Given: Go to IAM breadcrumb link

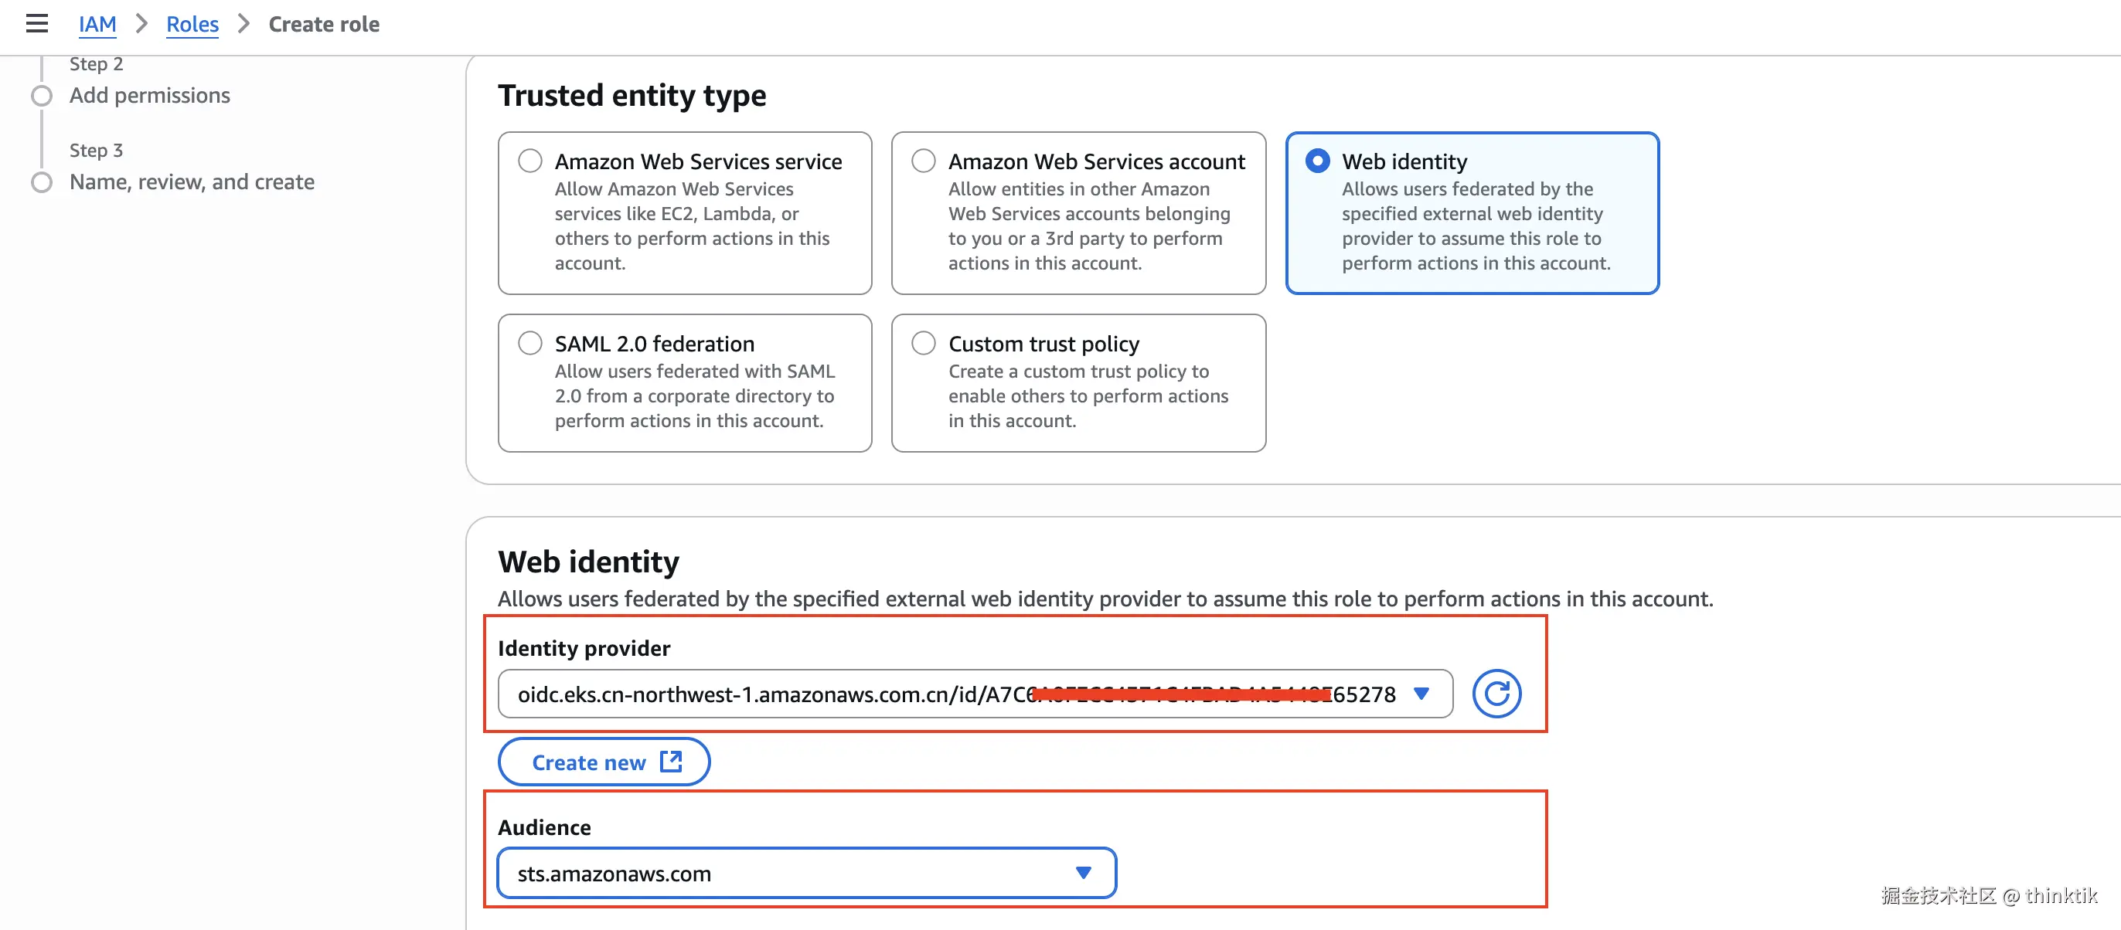Looking at the screenshot, I should click(x=97, y=24).
